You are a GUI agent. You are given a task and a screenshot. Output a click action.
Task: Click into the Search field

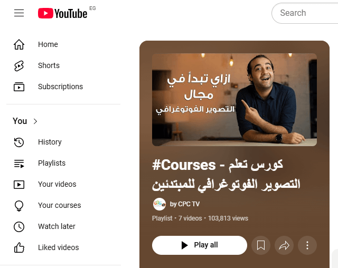coord(305,13)
